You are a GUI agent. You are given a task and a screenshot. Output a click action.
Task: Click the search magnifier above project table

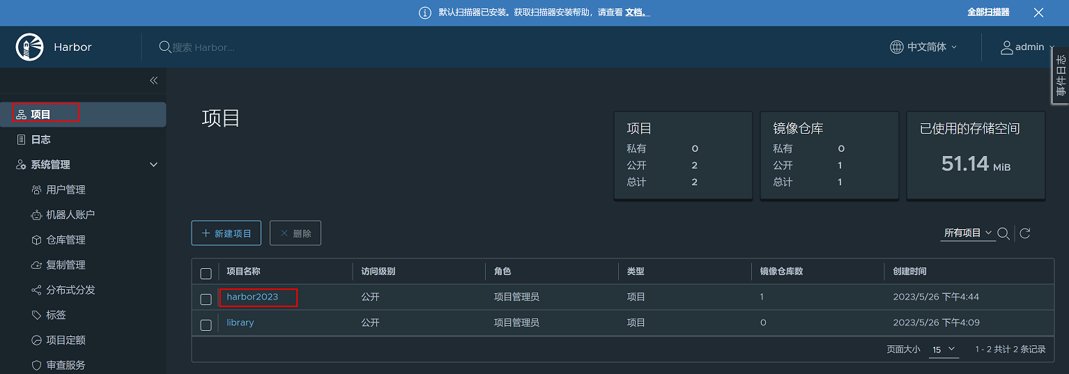click(x=1003, y=233)
